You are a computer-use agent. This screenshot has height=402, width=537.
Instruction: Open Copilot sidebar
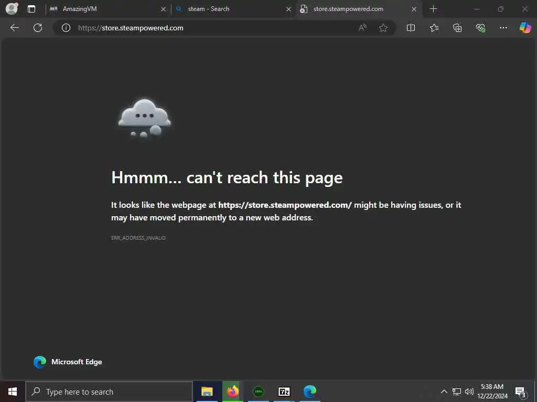(525, 28)
